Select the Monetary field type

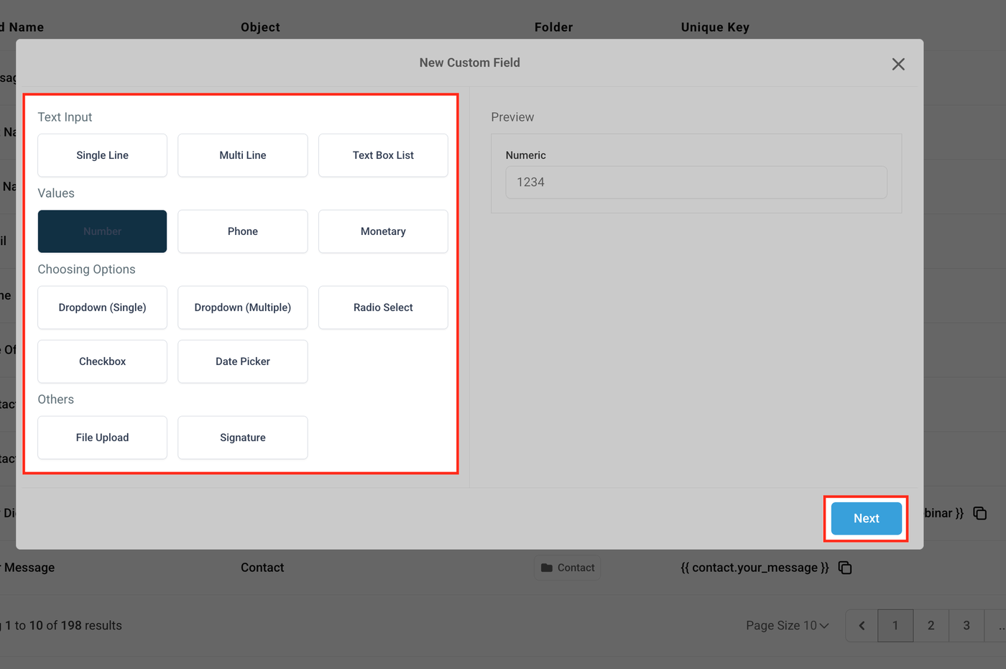pos(383,231)
